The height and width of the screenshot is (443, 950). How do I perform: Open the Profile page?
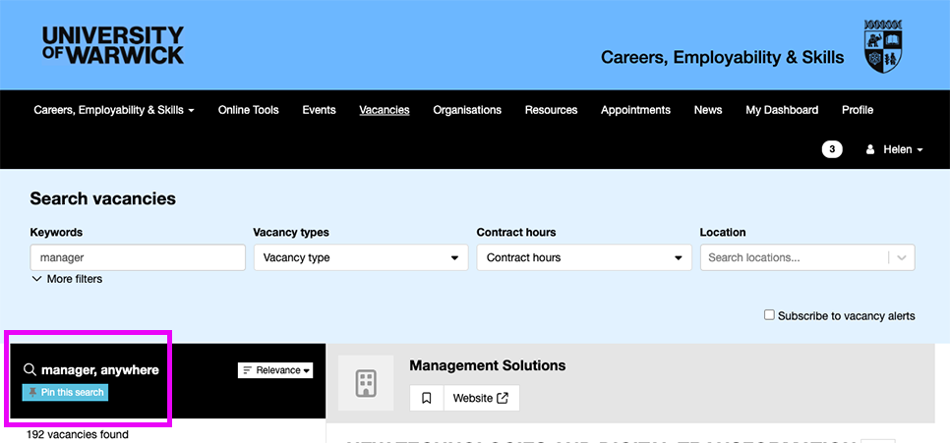click(858, 110)
